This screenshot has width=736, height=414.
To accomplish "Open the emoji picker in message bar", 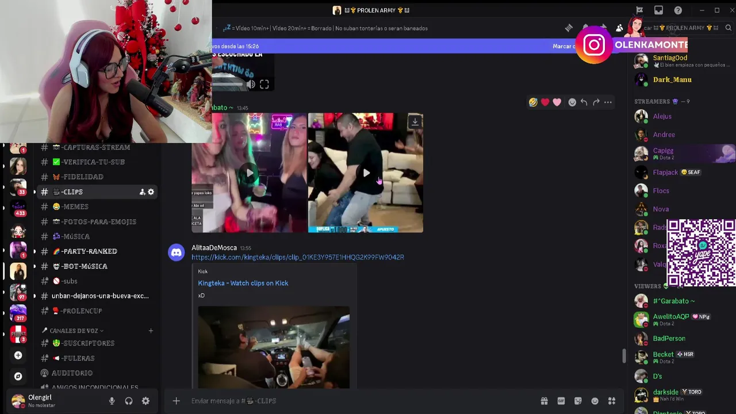I will coord(595,401).
